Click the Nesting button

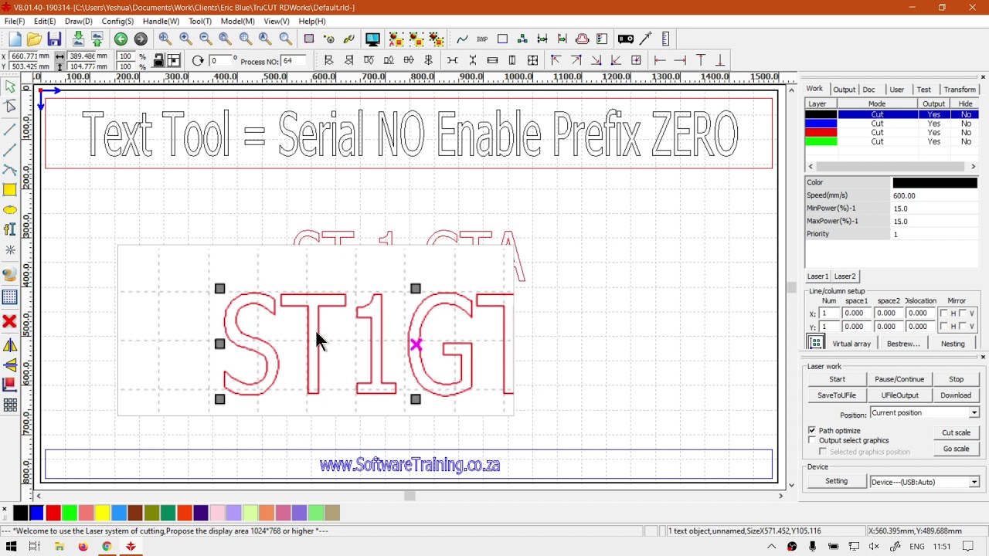(x=953, y=344)
